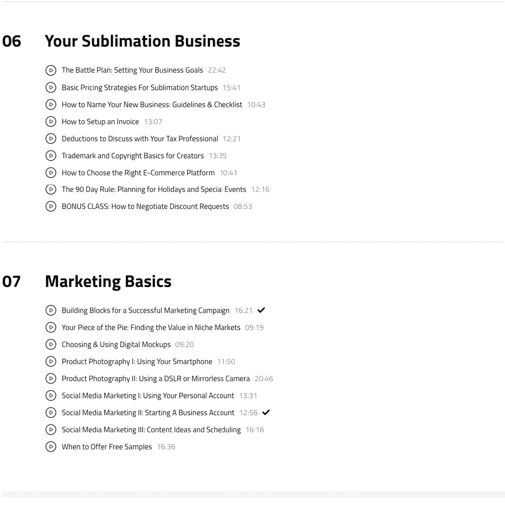
Task: Start the Choosing & Using Digital Mockups video
Action: pos(50,344)
